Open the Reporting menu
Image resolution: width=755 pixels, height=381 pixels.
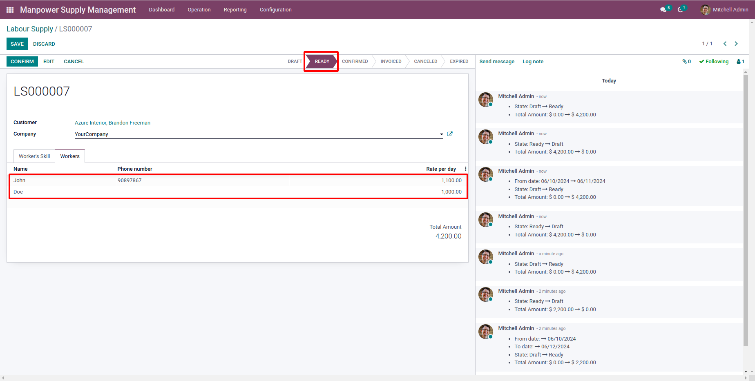tap(235, 9)
